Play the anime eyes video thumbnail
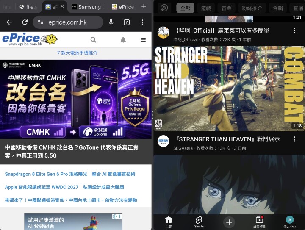This screenshot has width=305, height=230. click(229, 184)
